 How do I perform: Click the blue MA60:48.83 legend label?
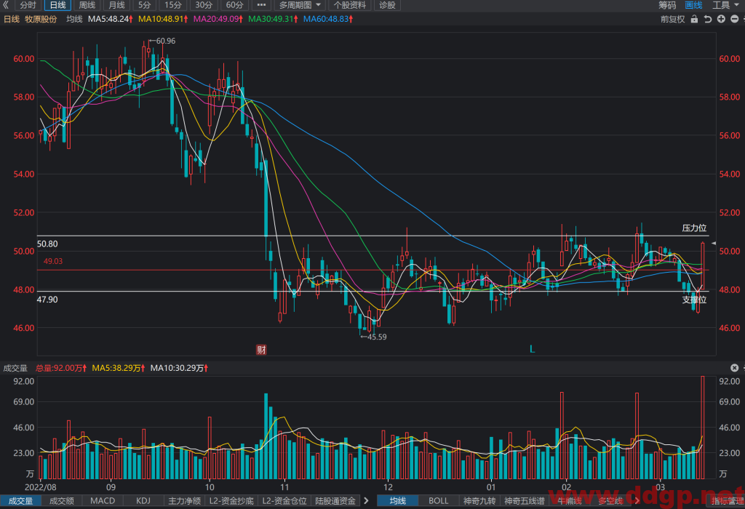[x=328, y=19]
